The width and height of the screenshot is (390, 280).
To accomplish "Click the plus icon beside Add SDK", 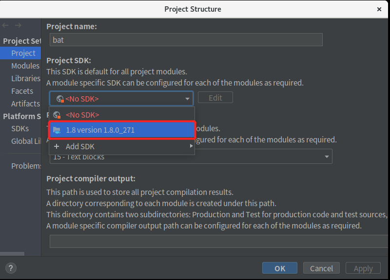I will click(x=57, y=146).
